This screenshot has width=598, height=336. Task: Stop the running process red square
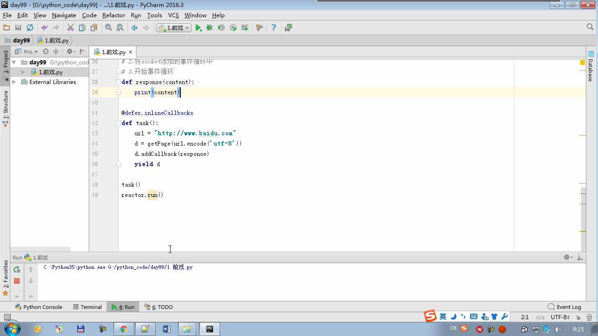coord(17,281)
